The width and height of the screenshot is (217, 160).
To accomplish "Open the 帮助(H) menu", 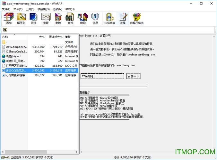I will 70,9.
